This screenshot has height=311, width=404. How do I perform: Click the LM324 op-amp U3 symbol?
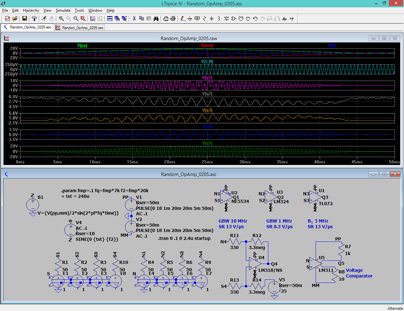click(x=271, y=197)
